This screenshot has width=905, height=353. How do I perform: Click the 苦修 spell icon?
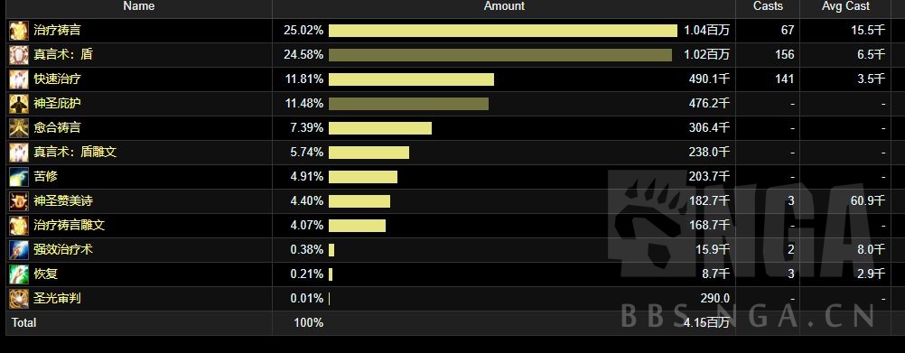point(18,177)
